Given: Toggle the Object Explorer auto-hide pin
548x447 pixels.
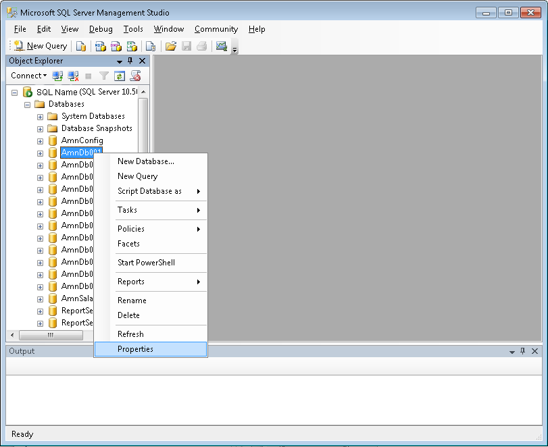Looking at the screenshot, I should click(130, 61).
